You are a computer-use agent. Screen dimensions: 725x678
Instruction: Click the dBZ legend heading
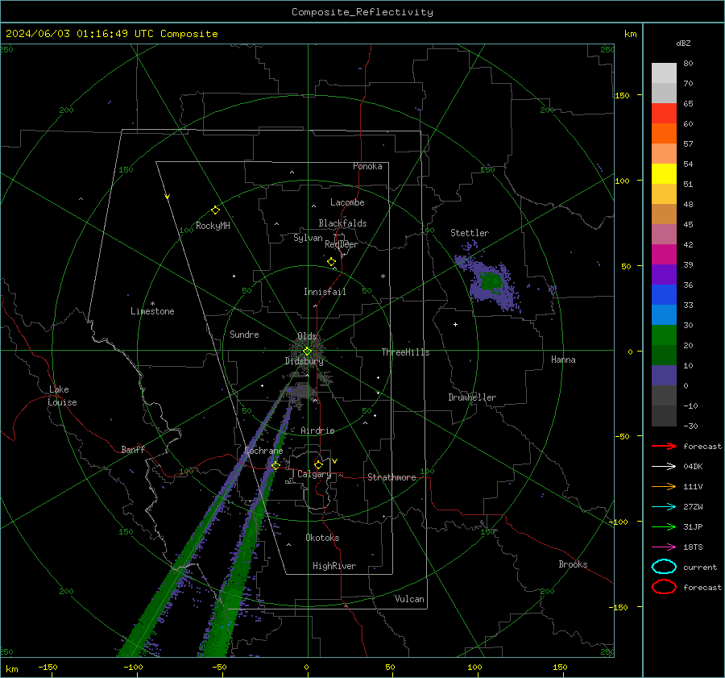point(683,44)
